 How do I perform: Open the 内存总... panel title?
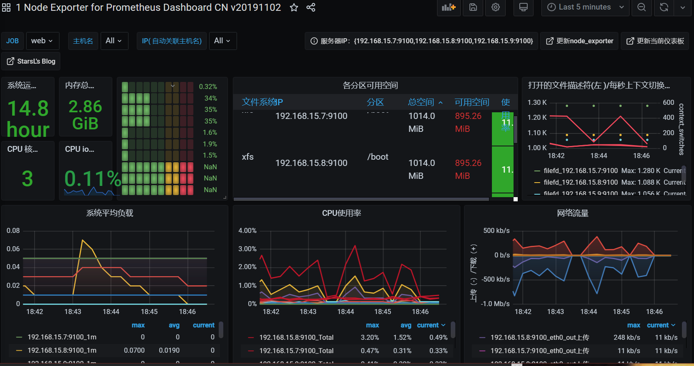pyautogui.click(x=79, y=85)
